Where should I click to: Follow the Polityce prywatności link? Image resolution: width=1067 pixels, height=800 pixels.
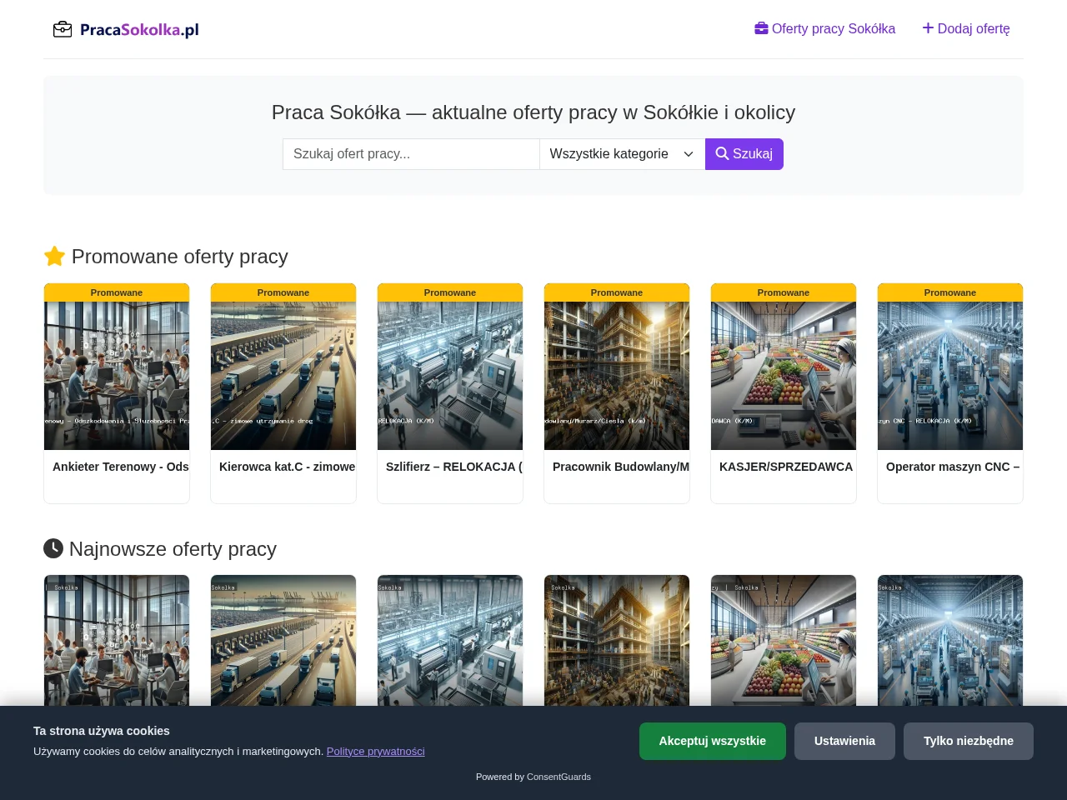tap(375, 751)
